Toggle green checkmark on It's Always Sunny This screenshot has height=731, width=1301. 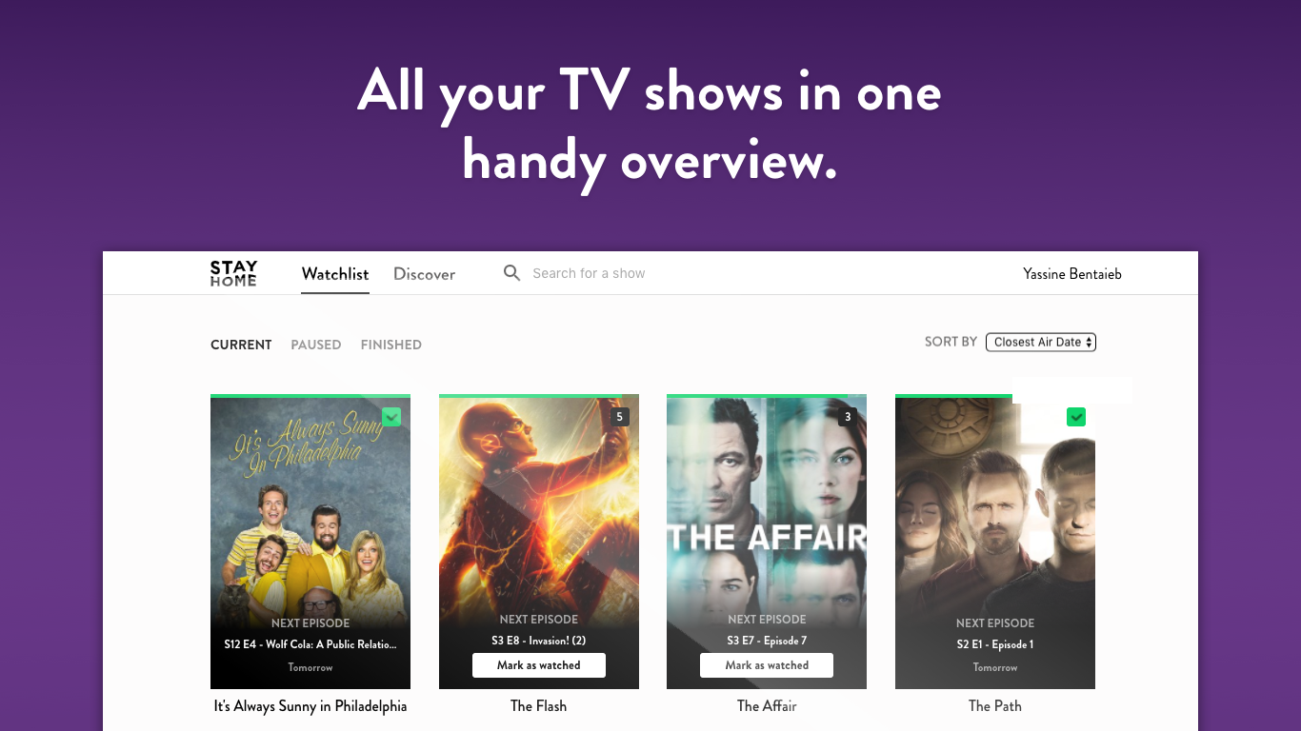click(391, 417)
